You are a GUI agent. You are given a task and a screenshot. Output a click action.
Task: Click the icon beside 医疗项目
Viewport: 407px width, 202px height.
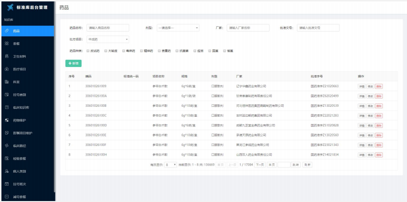[7, 69]
